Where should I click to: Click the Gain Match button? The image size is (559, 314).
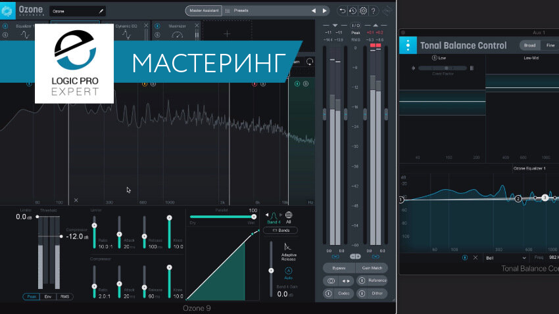coord(372,268)
